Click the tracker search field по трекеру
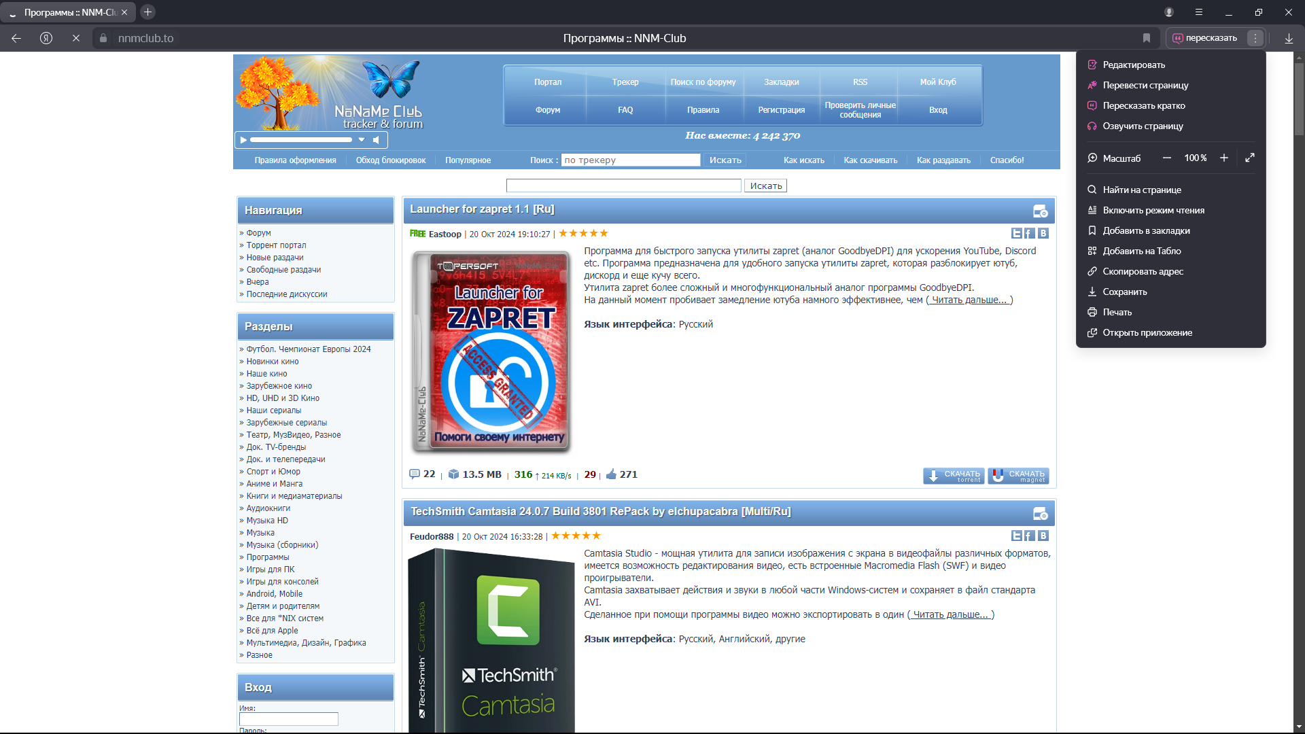1305x734 pixels. (x=630, y=160)
